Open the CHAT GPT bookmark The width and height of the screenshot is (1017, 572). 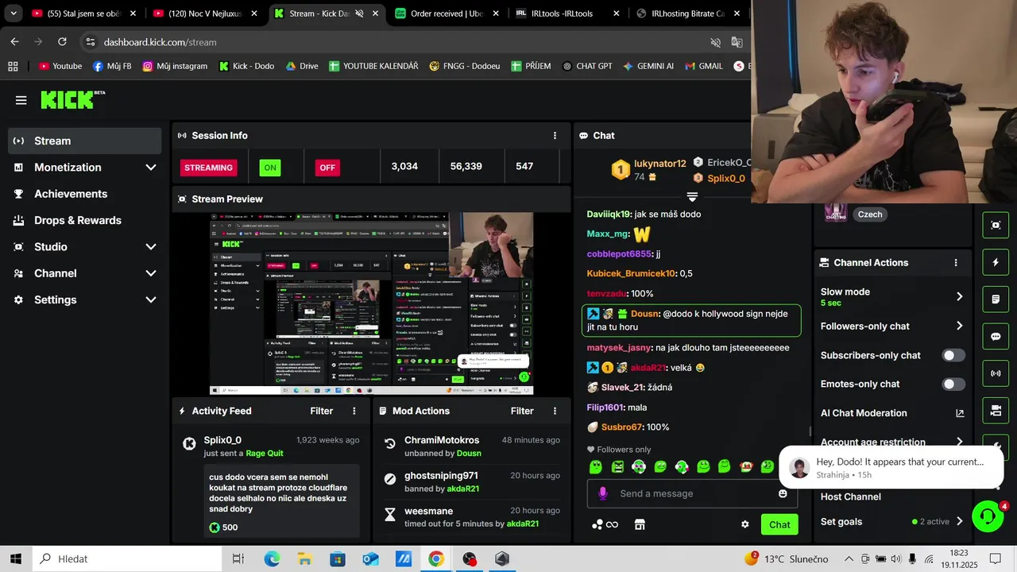tap(586, 66)
